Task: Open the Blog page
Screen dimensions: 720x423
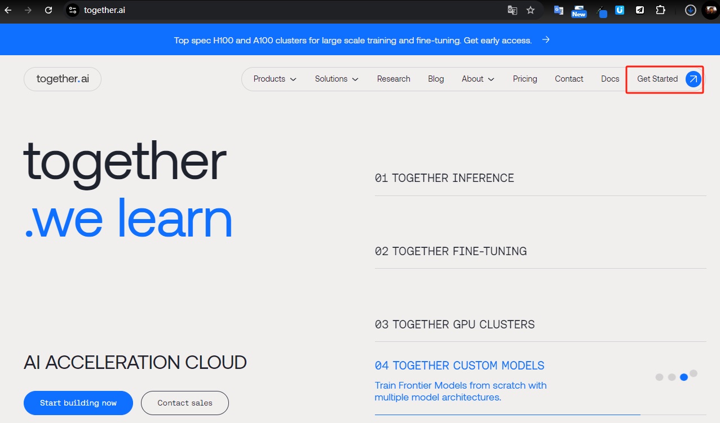Action: click(436, 79)
